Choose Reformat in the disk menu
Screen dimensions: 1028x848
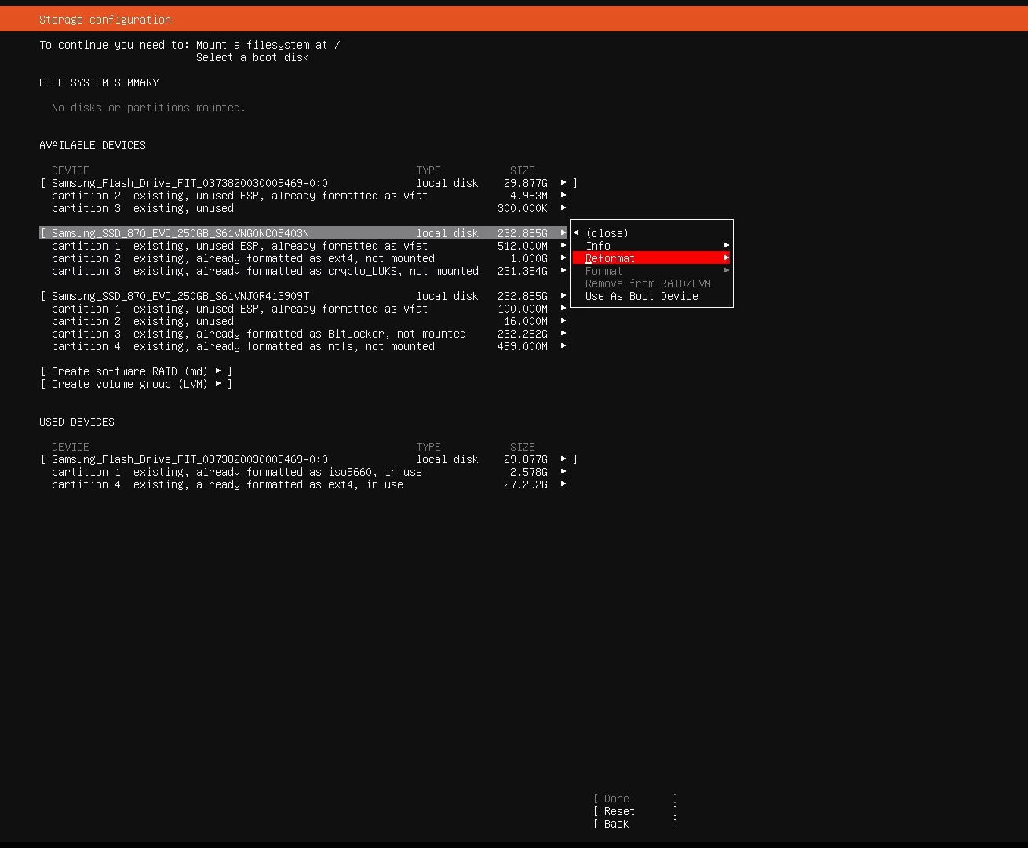pos(651,258)
